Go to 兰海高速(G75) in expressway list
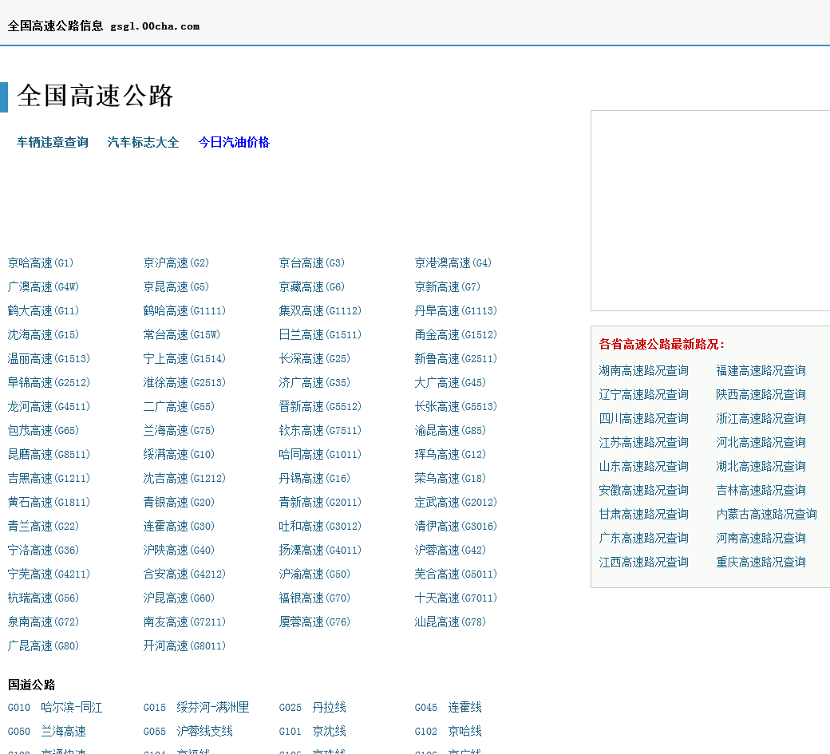Image resolution: width=830 pixels, height=754 pixels. click(179, 431)
